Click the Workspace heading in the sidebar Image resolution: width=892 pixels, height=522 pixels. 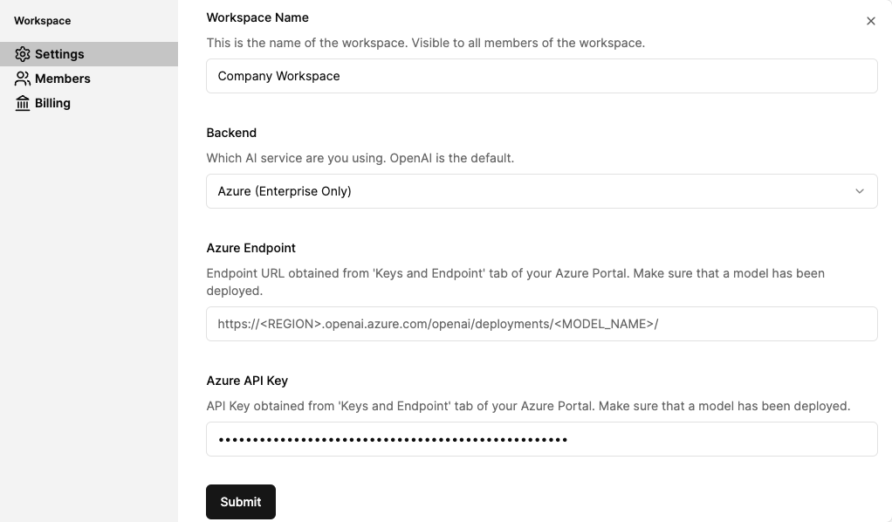(x=42, y=21)
